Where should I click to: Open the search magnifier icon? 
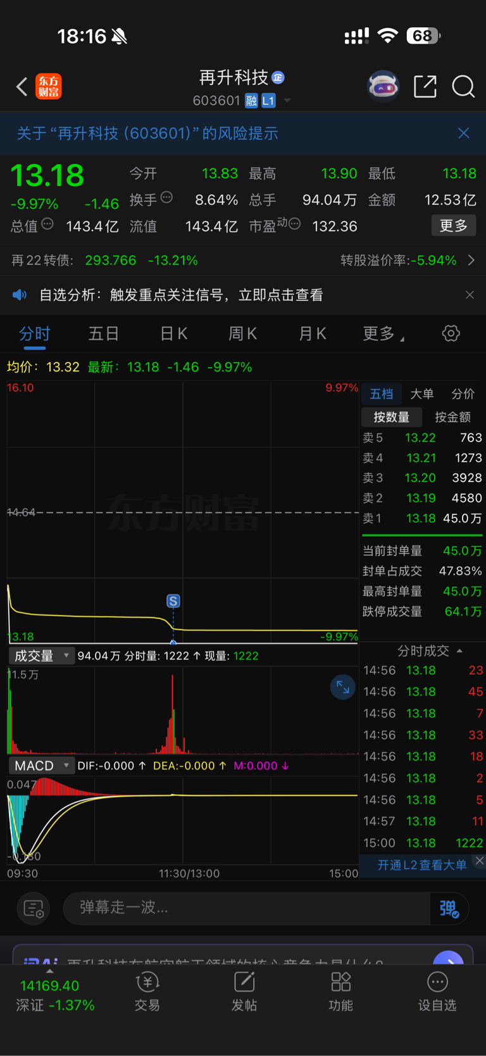463,87
